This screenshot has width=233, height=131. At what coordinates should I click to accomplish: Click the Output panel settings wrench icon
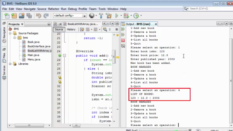pyautogui.click(x=123, y=46)
